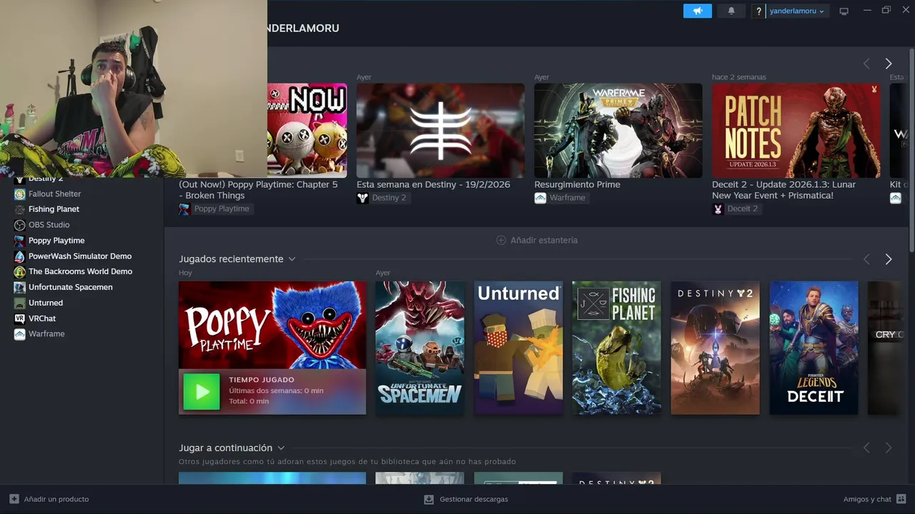Open the Deceit 2 Patch Notes news image
Viewport: 915px width, 514px height.
(x=796, y=130)
